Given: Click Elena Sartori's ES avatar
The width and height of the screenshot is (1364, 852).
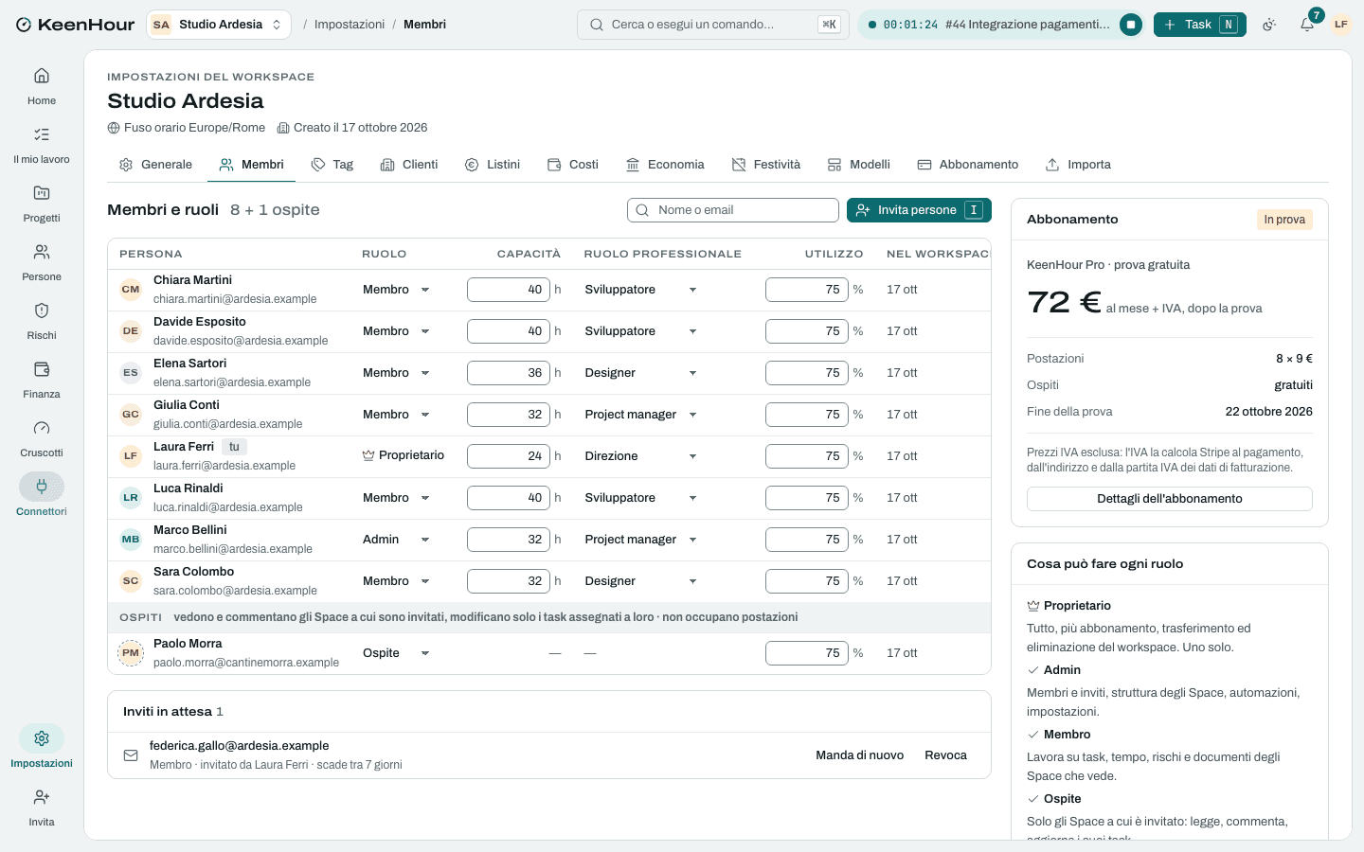Looking at the screenshot, I should [131, 373].
